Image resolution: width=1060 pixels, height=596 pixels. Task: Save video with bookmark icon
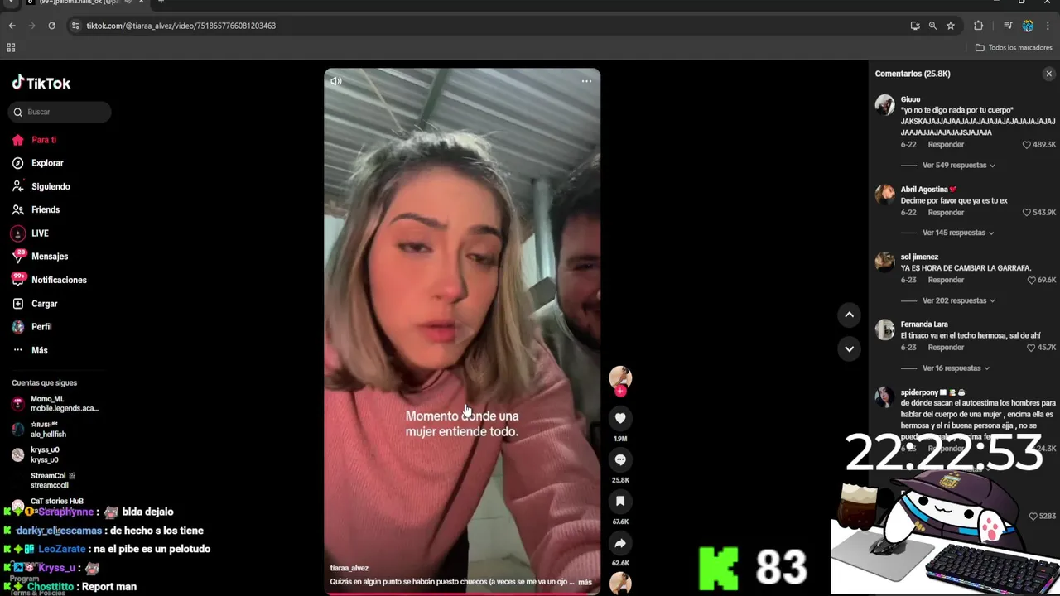point(620,501)
